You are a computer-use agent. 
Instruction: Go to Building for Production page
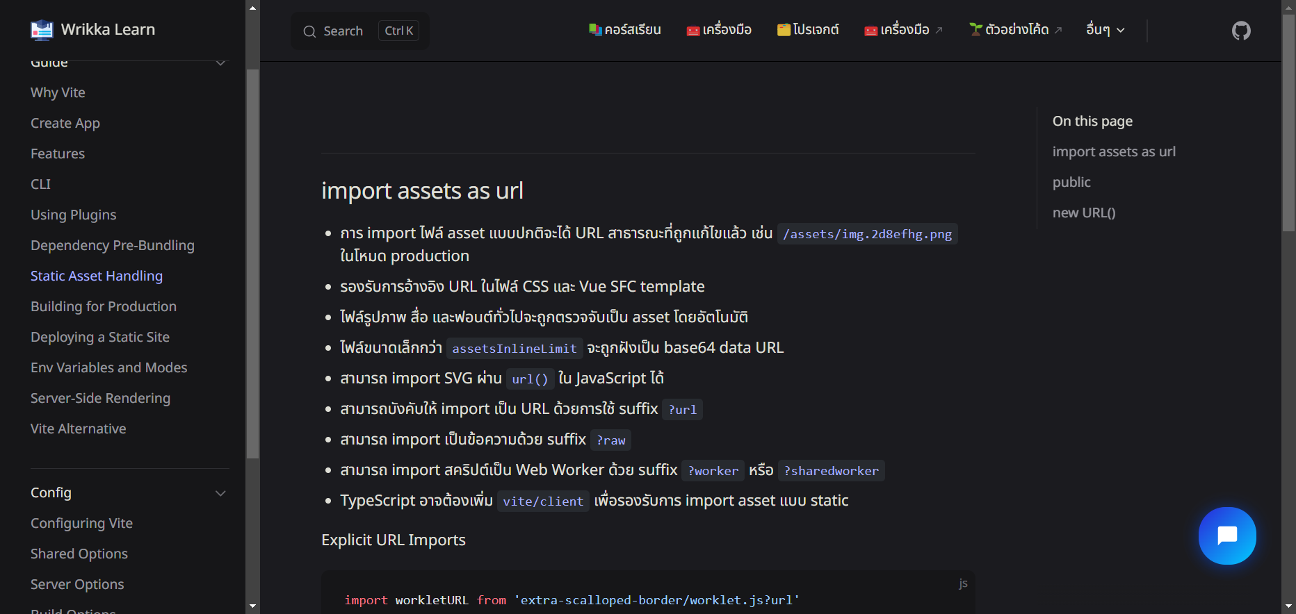pos(104,306)
